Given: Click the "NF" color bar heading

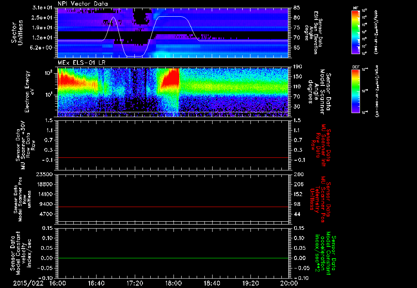Looking at the screenshot, I should coord(356,8).
